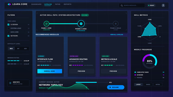Click the Data Core tag on Metrics & Scale
173x97 pixels.
105,56
